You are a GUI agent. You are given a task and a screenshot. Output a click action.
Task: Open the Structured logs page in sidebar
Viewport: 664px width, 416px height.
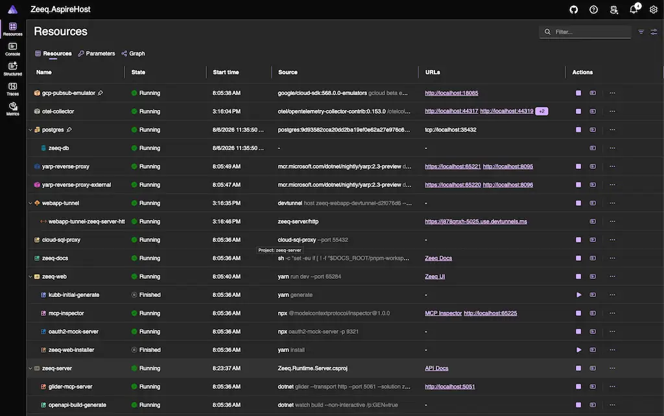(x=13, y=69)
